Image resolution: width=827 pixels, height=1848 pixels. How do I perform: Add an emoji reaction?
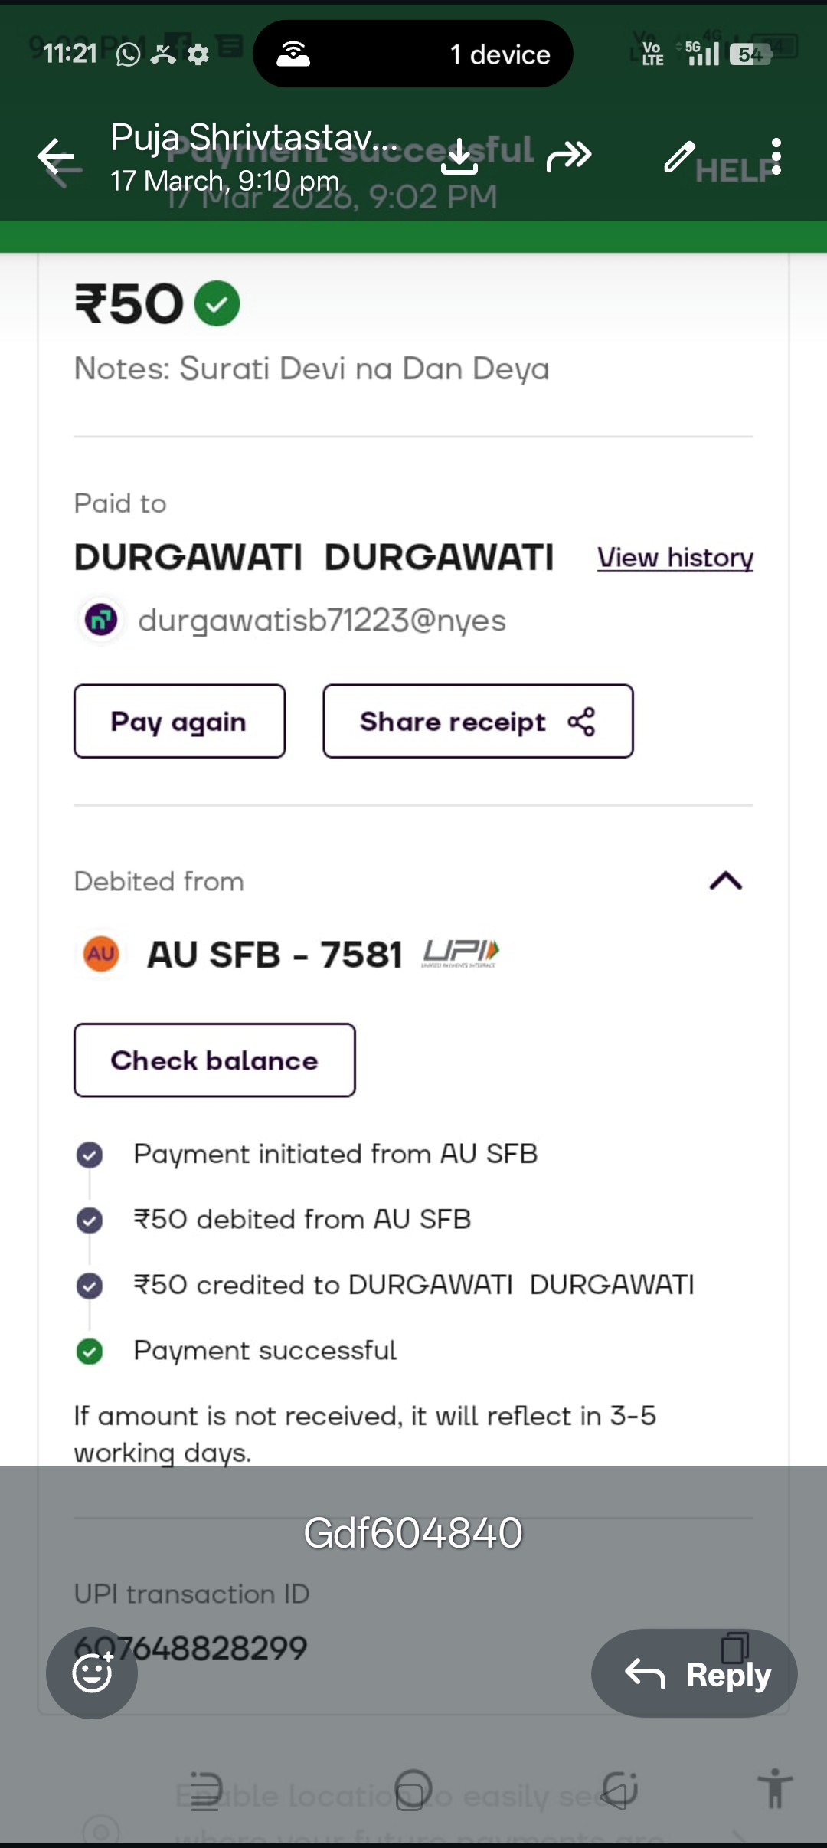point(92,1673)
